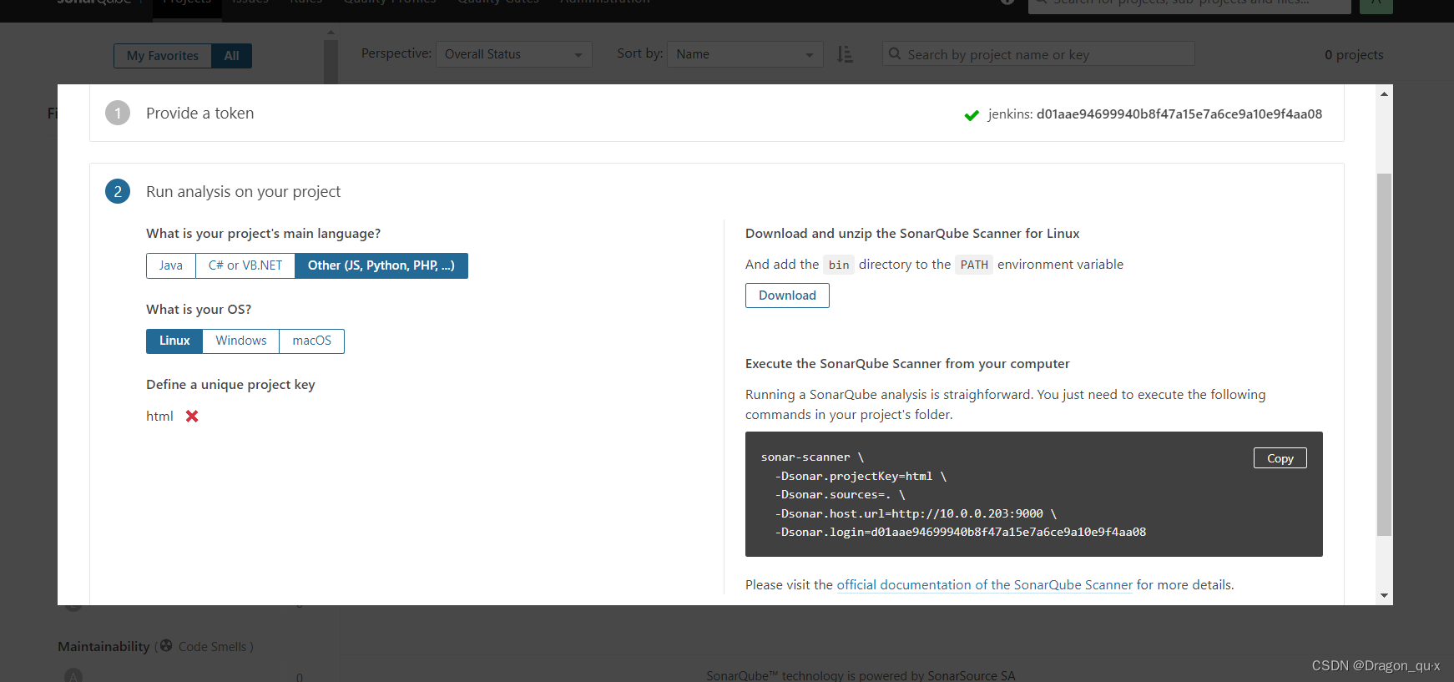Screen dimensions: 1454x682
Task: Click What is your OS? label
Action: 199,310
